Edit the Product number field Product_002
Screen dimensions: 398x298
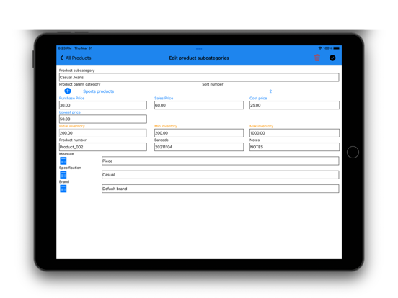tap(103, 147)
